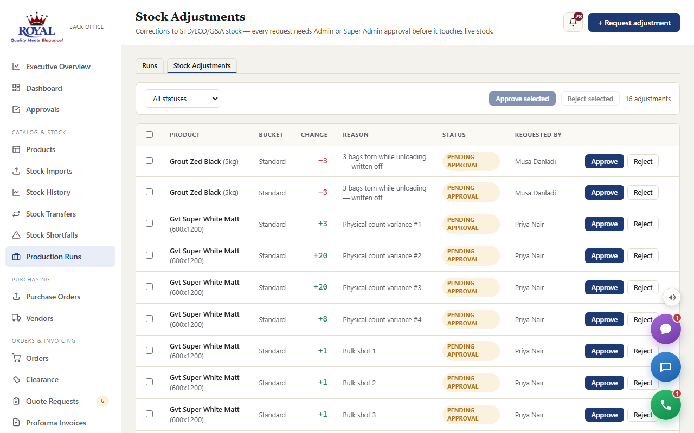The image size is (694, 433).
Task: Check the Physical count variance #4 row
Action: click(150, 319)
